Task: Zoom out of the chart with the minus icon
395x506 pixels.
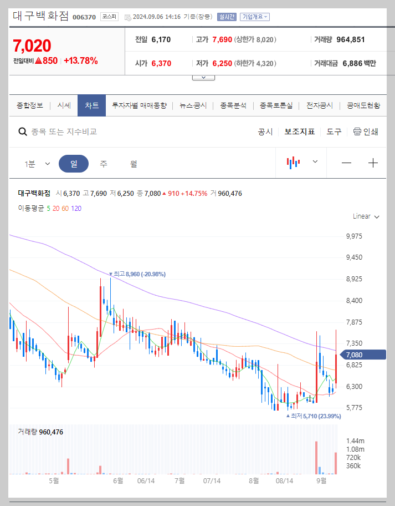Action: click(346, 163)
